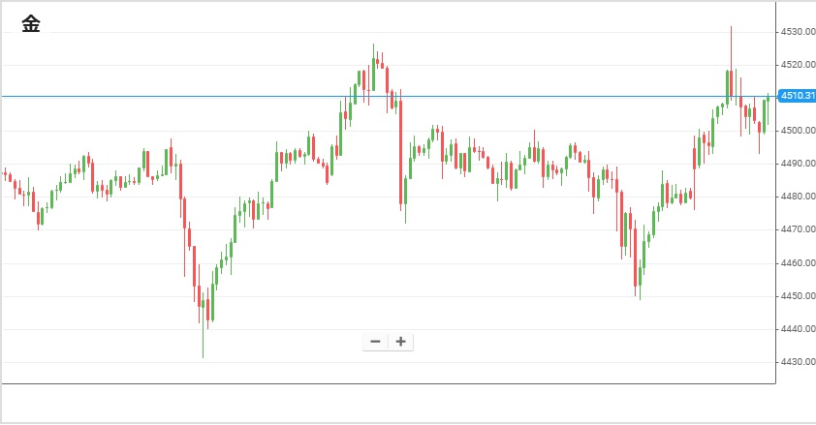This screenshot has width=816, height=425.
Task: Click the zoom in plus button
Action: 400,341
